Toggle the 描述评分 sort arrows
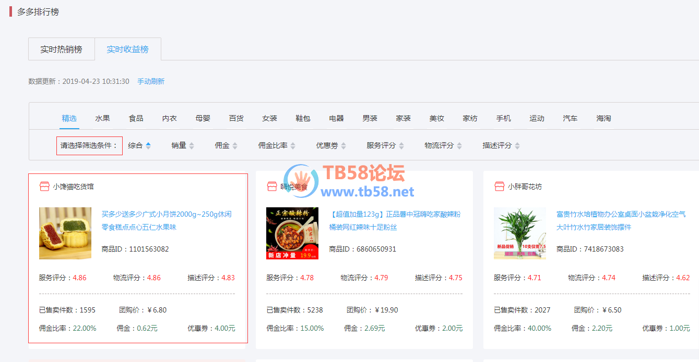The width and height of the screenshot is (699, 362). coord(517,146)
